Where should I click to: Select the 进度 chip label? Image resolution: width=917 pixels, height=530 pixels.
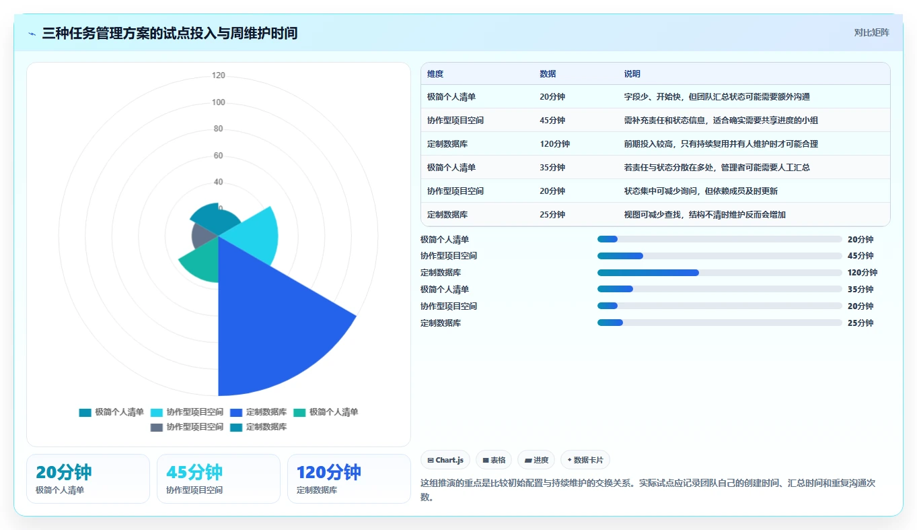coord(541,461)
